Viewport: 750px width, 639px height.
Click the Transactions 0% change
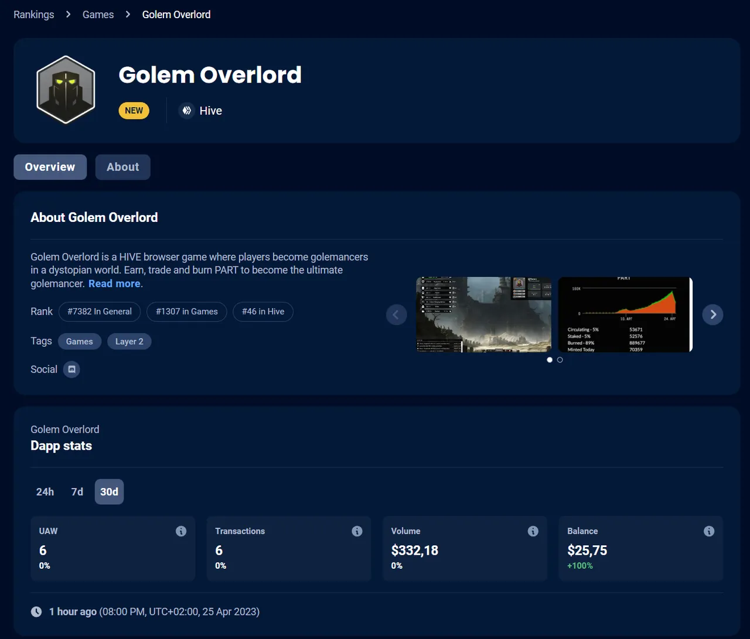220,566
